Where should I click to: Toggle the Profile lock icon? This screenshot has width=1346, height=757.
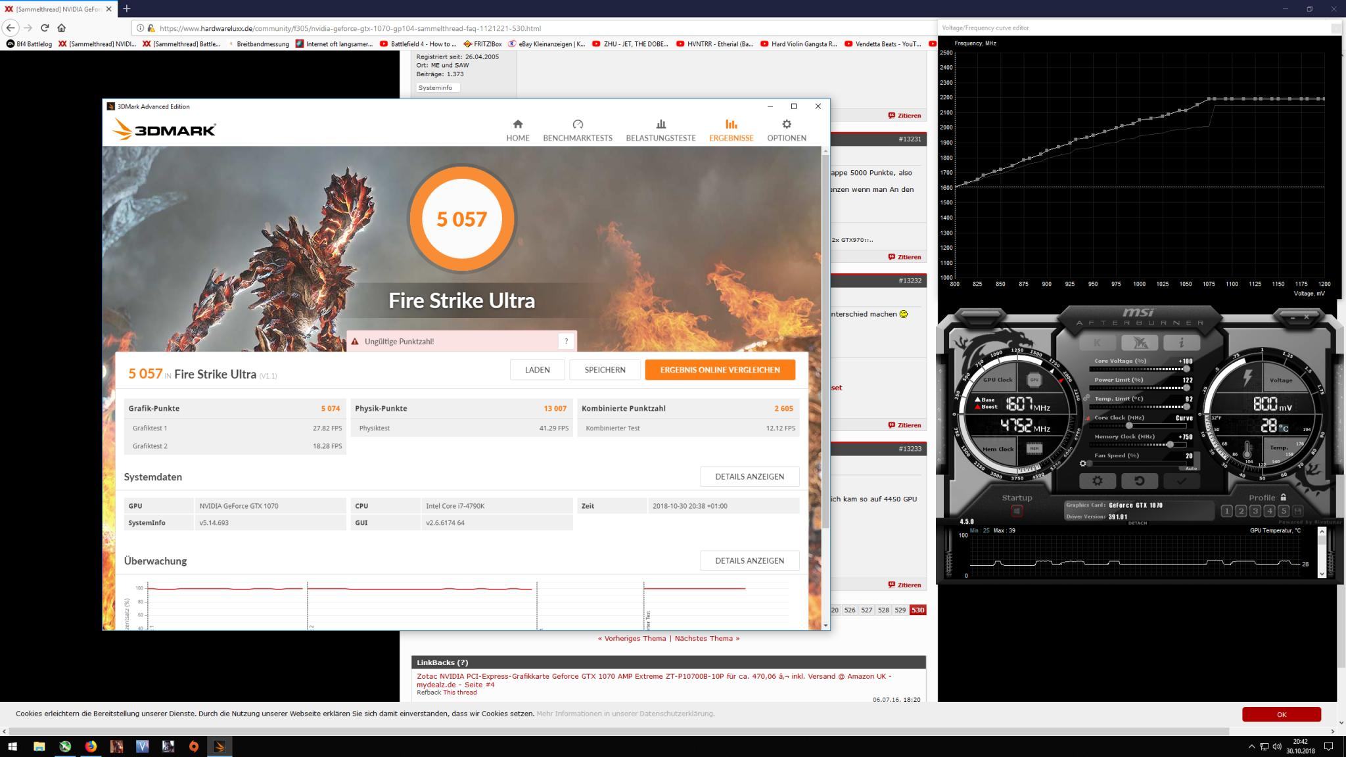(1283, 497)
